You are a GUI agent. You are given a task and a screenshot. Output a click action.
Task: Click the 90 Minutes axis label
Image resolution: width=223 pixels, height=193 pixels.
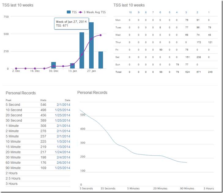click(x=187, y=188)
